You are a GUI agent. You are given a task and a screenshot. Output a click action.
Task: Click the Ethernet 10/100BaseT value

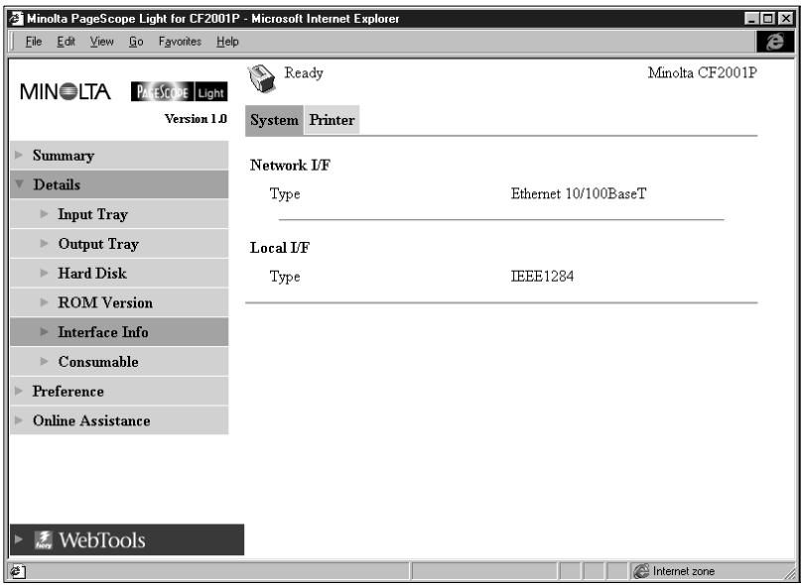pyautogui.click(x=579, y=194)
